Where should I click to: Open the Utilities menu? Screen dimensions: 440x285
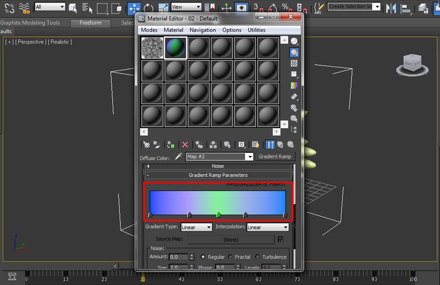point(256,30)
